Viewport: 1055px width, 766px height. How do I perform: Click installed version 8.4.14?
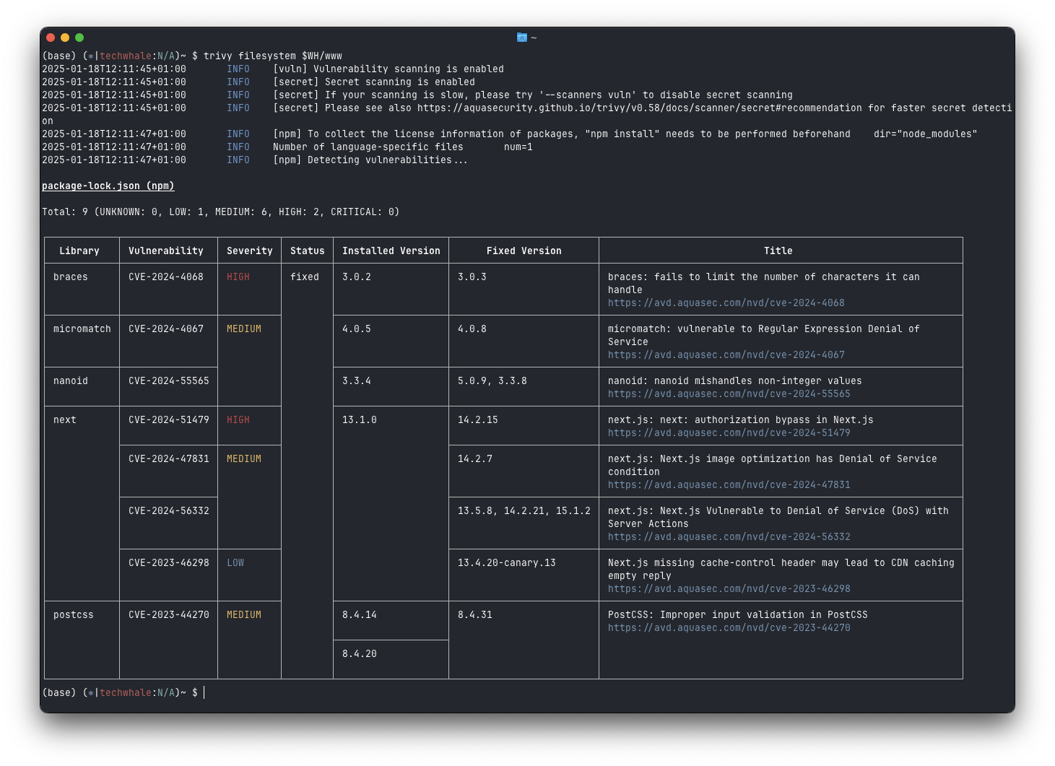coord(360,615)
